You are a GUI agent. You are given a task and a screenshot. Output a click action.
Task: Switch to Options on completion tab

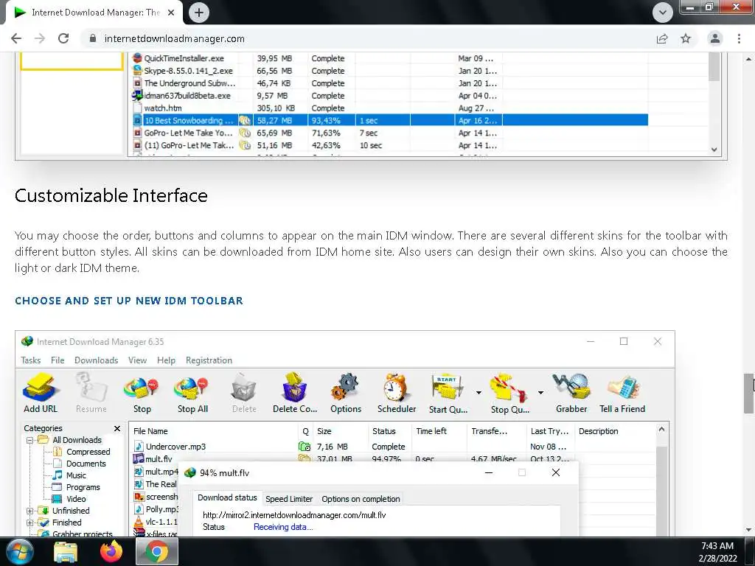tap(361, 499)
